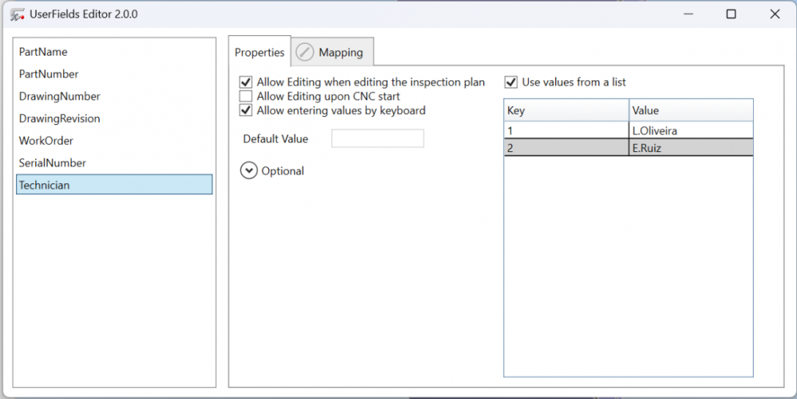
Task: Click the Key column header
Action: (566, 110)
